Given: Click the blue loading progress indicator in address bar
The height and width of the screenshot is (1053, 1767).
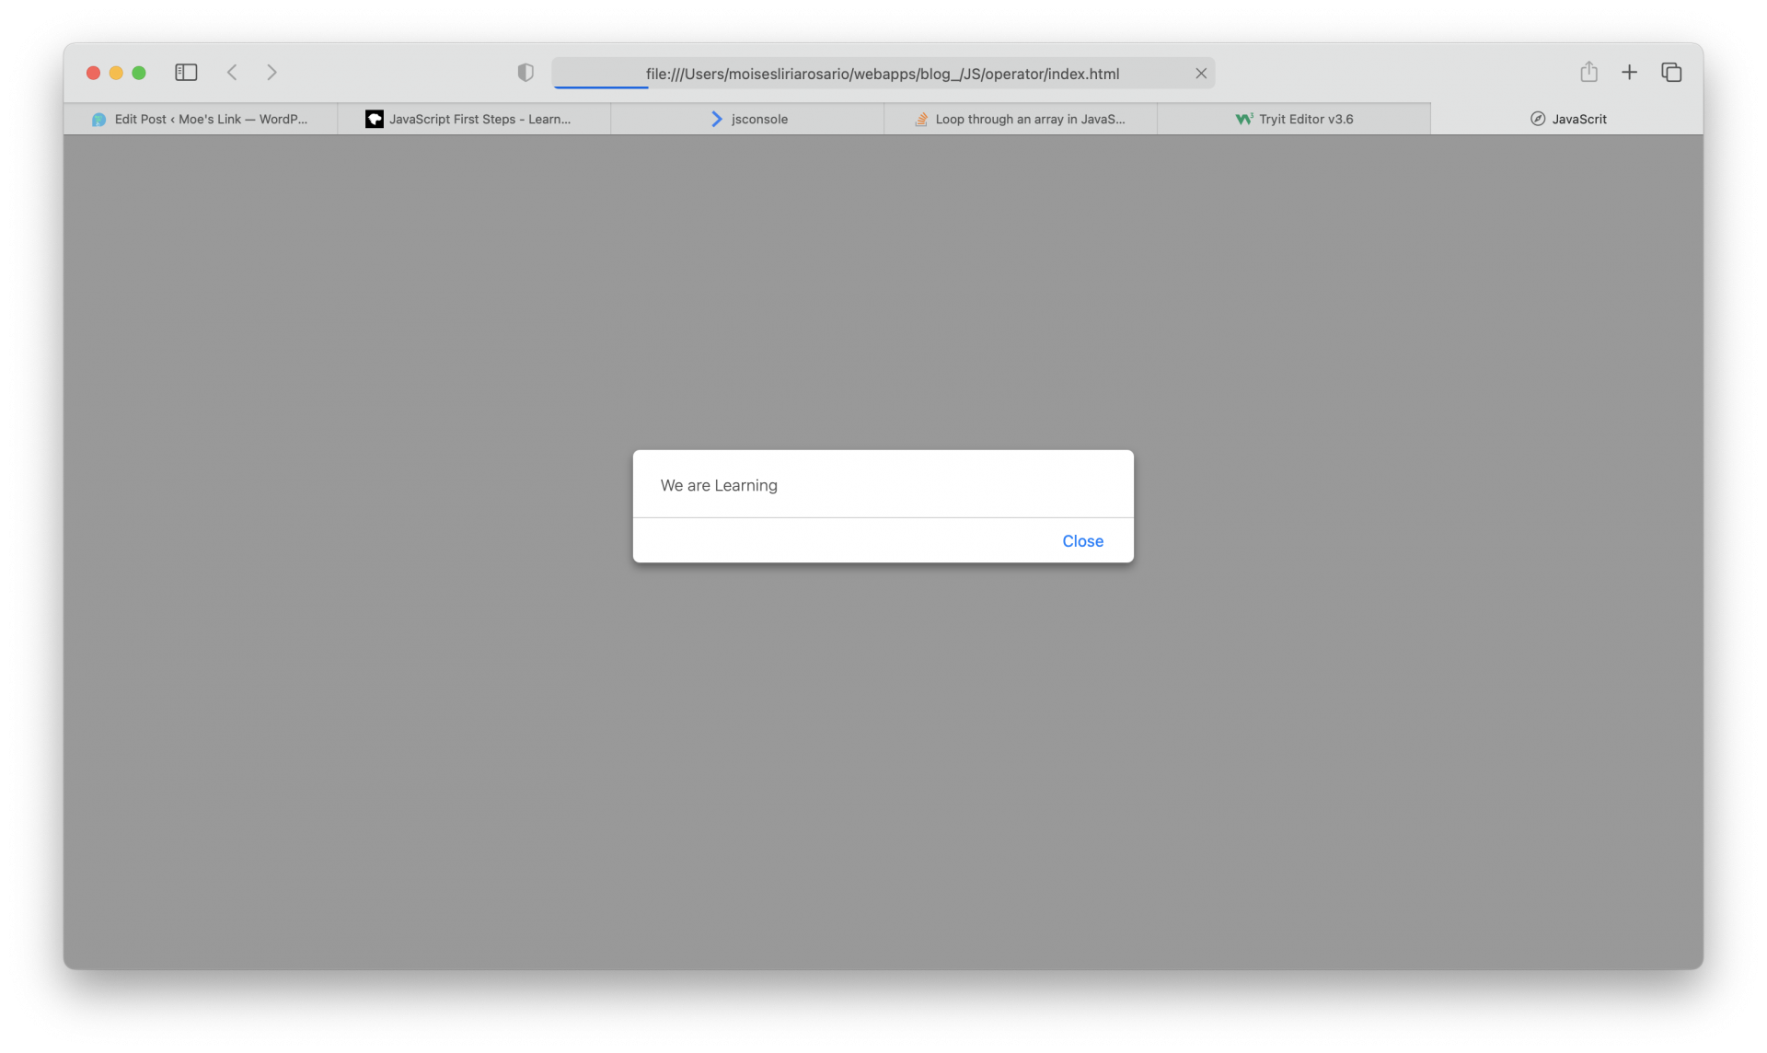Looking at the screenshot, I should coord(600,87).
